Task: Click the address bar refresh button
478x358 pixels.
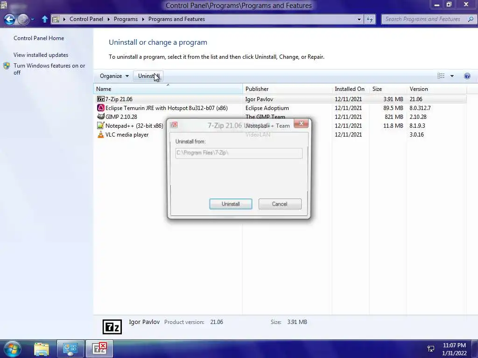Action: (x=370, y=19)
